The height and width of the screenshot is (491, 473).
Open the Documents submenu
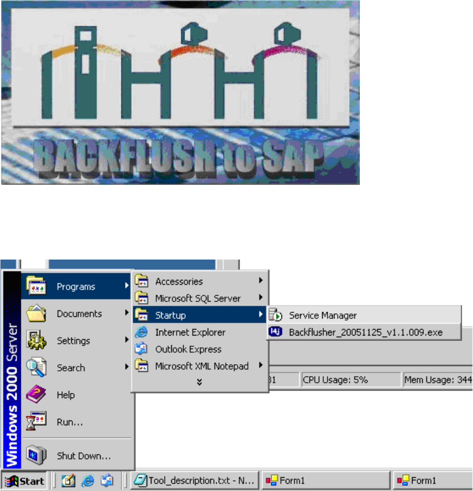click(76, 313)
